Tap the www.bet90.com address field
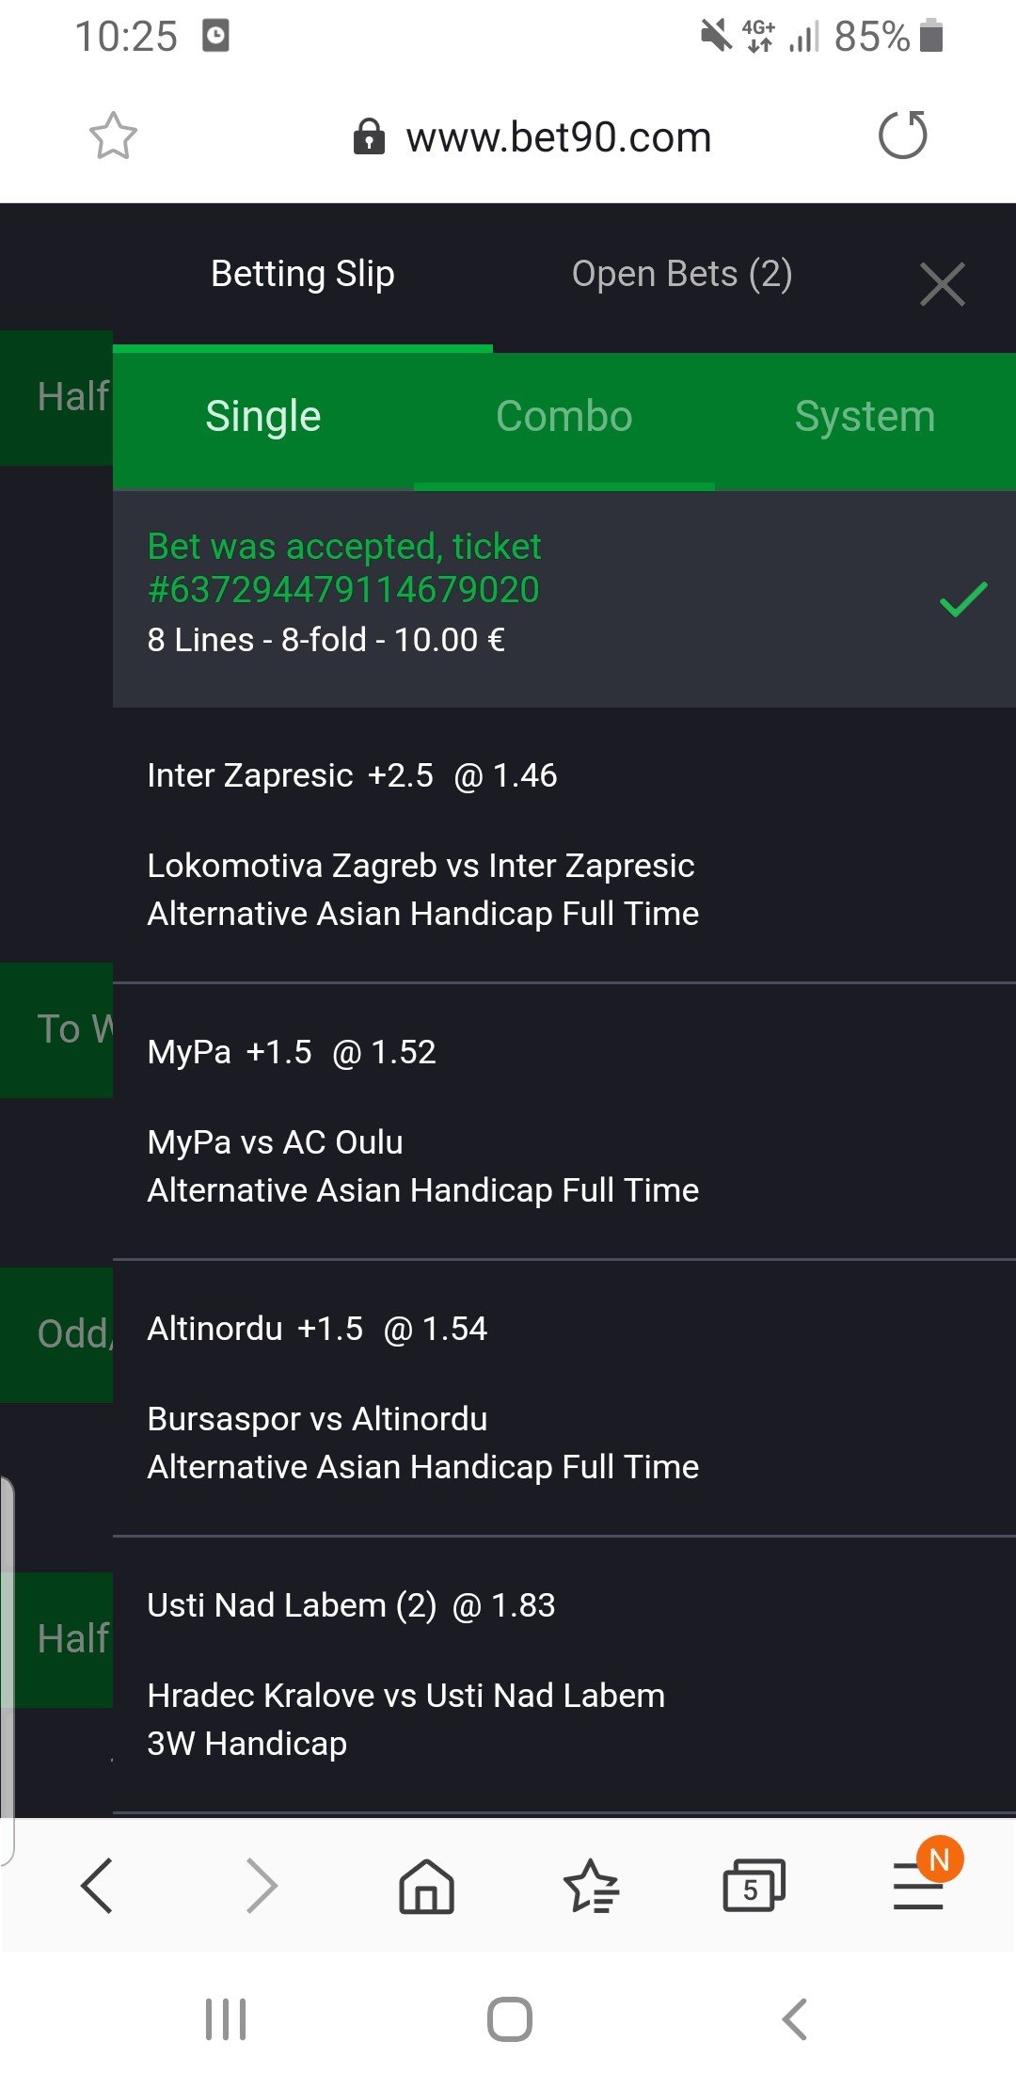The height and width of the screenshot is (2089, 1016). [558, 137]
